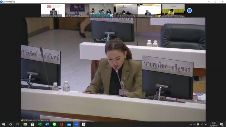This screenshot has width=226, height=127.
Task: Open Microsoft Store from the taskbar
Action: 32,124
